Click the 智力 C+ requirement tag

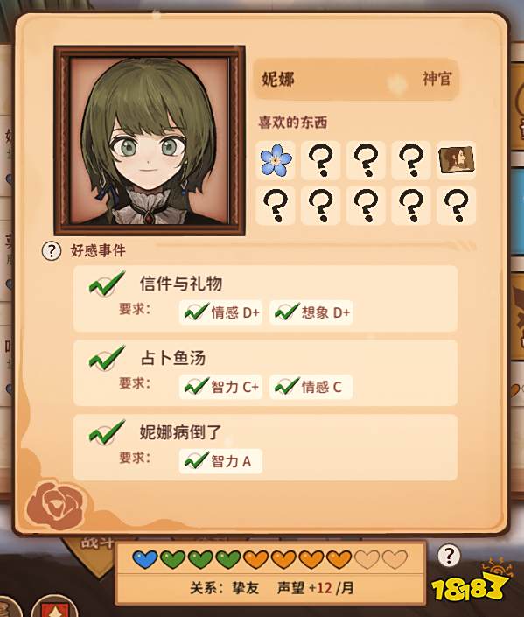(220, 387)
